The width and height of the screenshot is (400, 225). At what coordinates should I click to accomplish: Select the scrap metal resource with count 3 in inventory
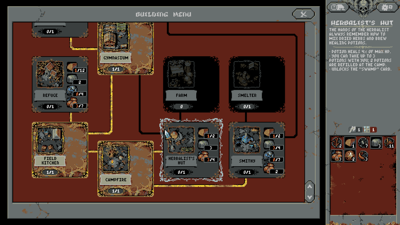(363, 156)
